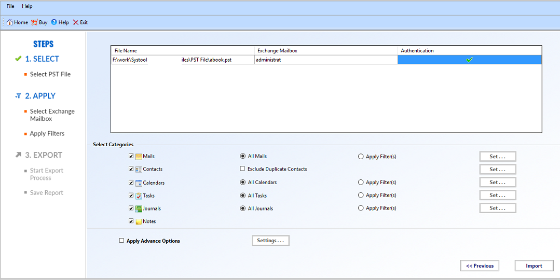Click the administrat mailbox cell
560x280 pixels.
[326, 60]
